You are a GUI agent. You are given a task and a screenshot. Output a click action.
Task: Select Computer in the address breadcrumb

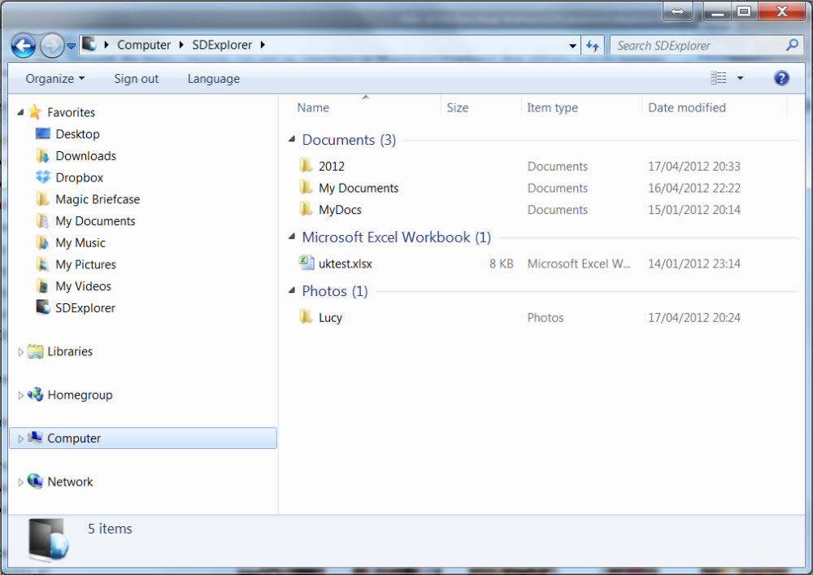pos(144,45)
